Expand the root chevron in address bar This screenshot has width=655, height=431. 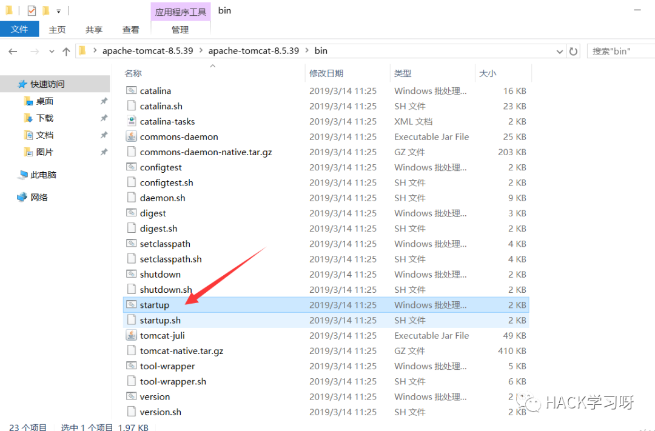(95, 50)
